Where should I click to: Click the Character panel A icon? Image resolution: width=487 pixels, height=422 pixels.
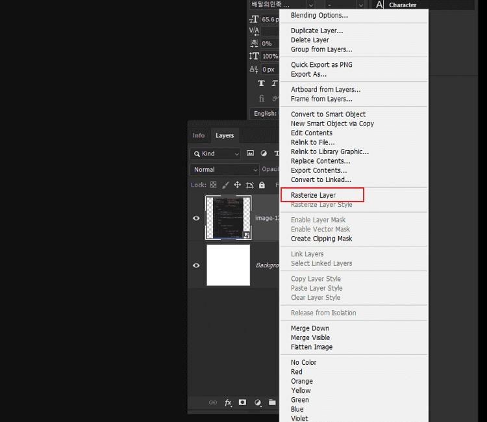click(380, 5)
